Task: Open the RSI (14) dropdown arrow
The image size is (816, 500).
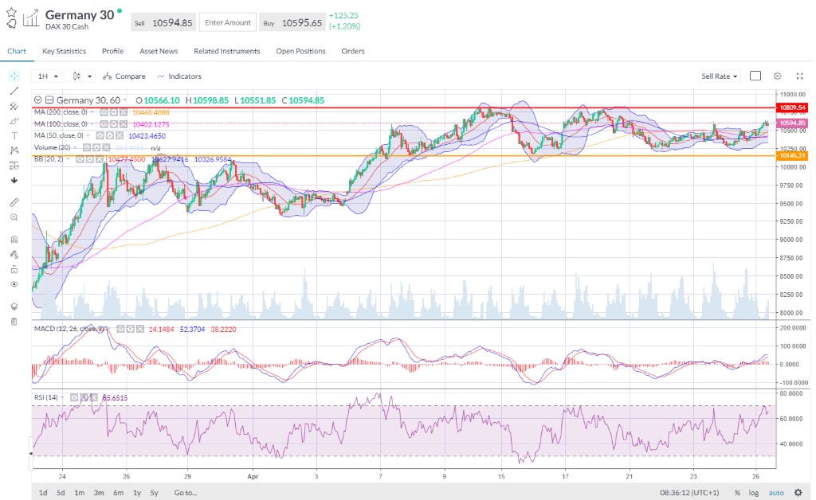Action: point(63,397)
